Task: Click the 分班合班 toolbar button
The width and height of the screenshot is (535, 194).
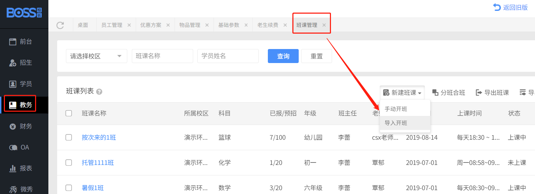Action: pyautogui.click(x=449, y=92)
